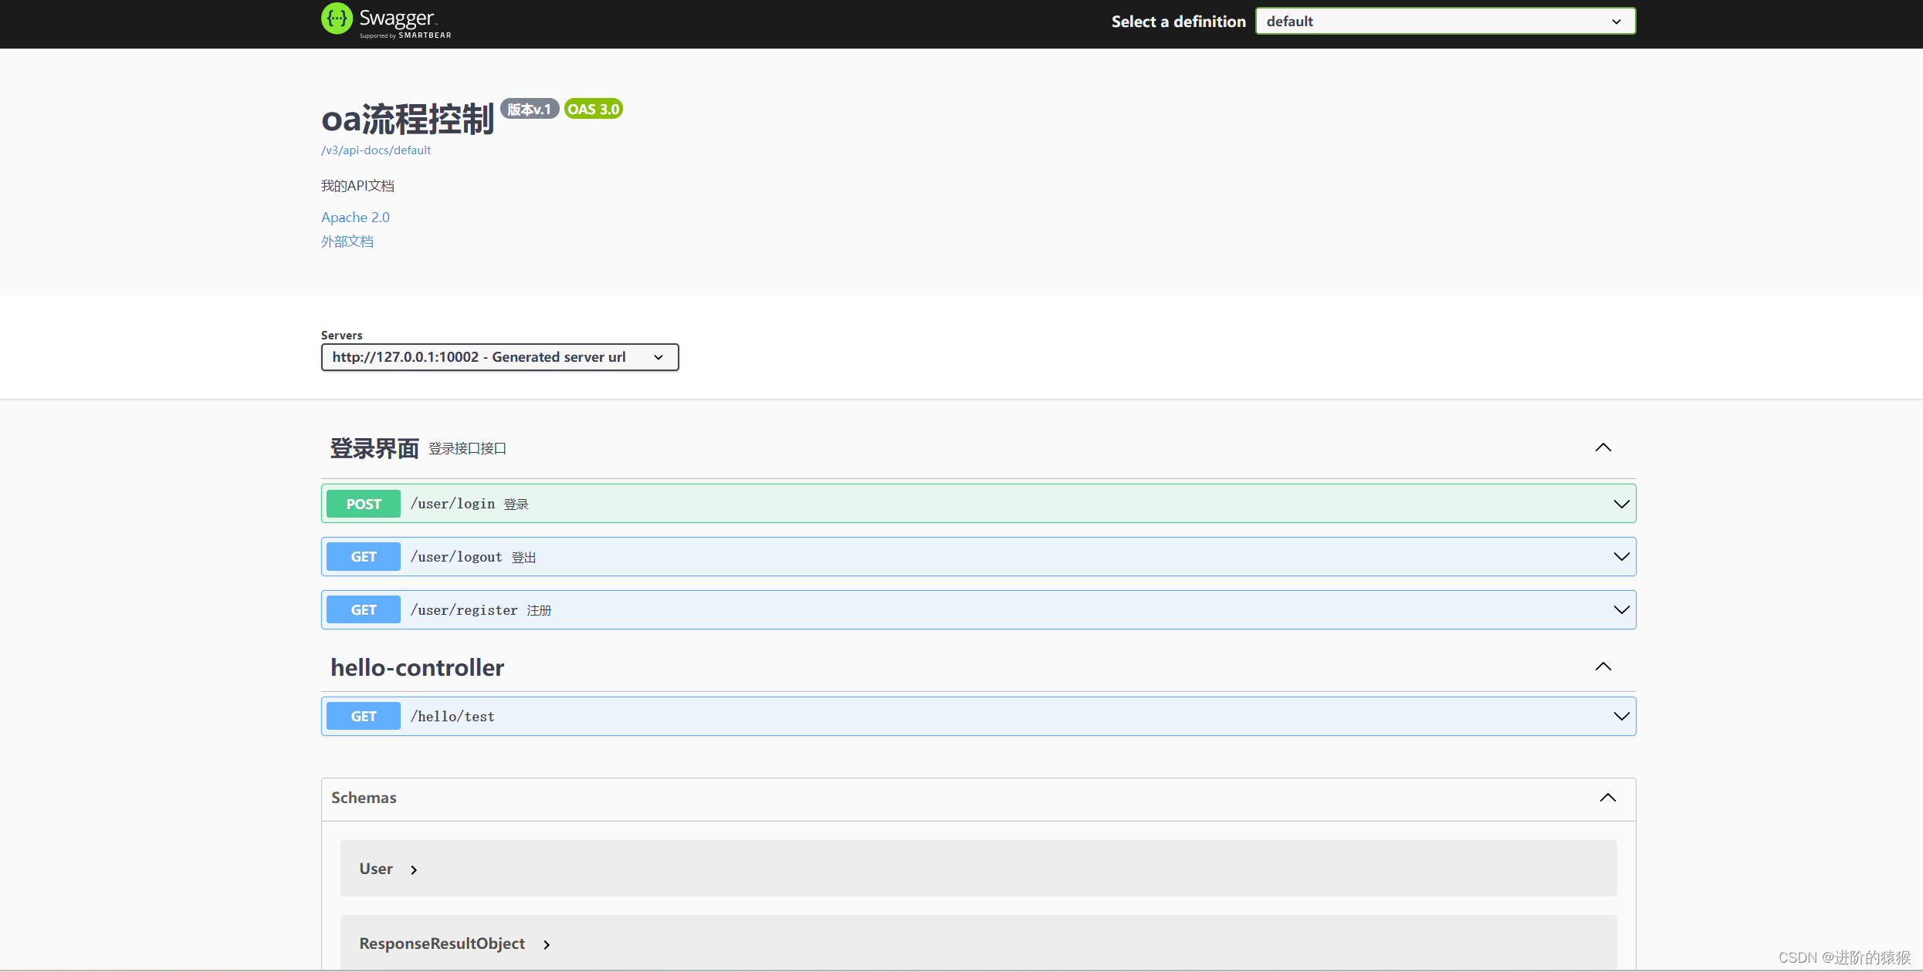Screen dimensions: 1923x972
Task: Open the /v3/api-docs/default spec link
Action: [376, 150]
